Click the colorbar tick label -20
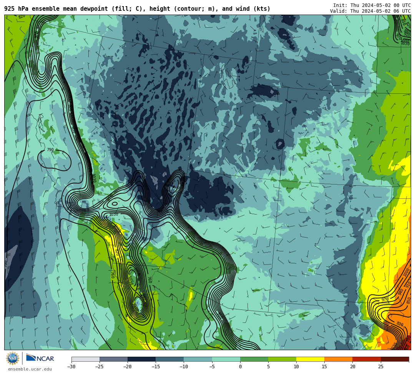This screenshot has width=415, height=374. click(128, 367)
